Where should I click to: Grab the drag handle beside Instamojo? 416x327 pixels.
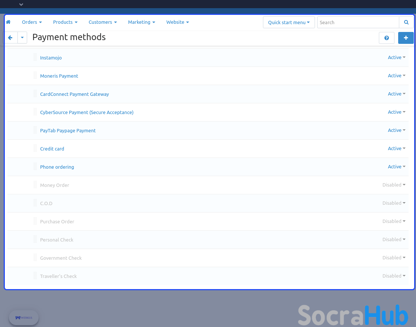coord(35,57)
